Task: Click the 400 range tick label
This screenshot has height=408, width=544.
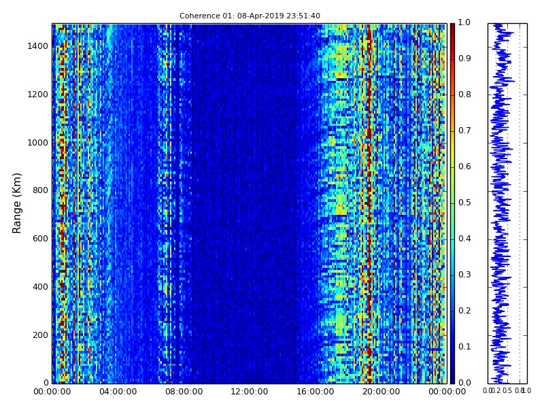Action: pos(40,287)
